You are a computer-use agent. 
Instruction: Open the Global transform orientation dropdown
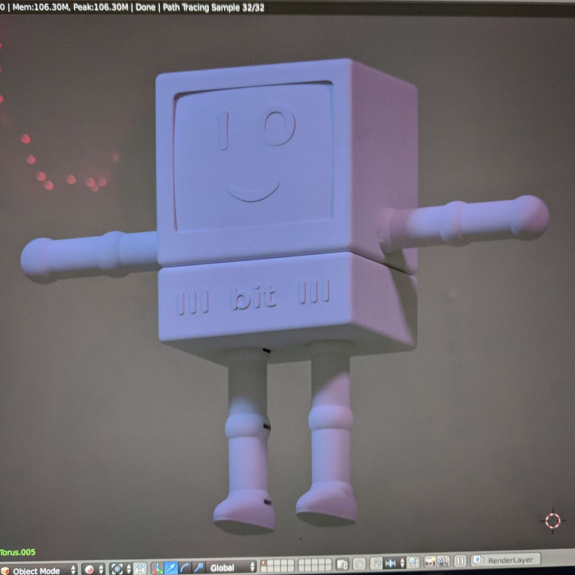click(232, 567)
